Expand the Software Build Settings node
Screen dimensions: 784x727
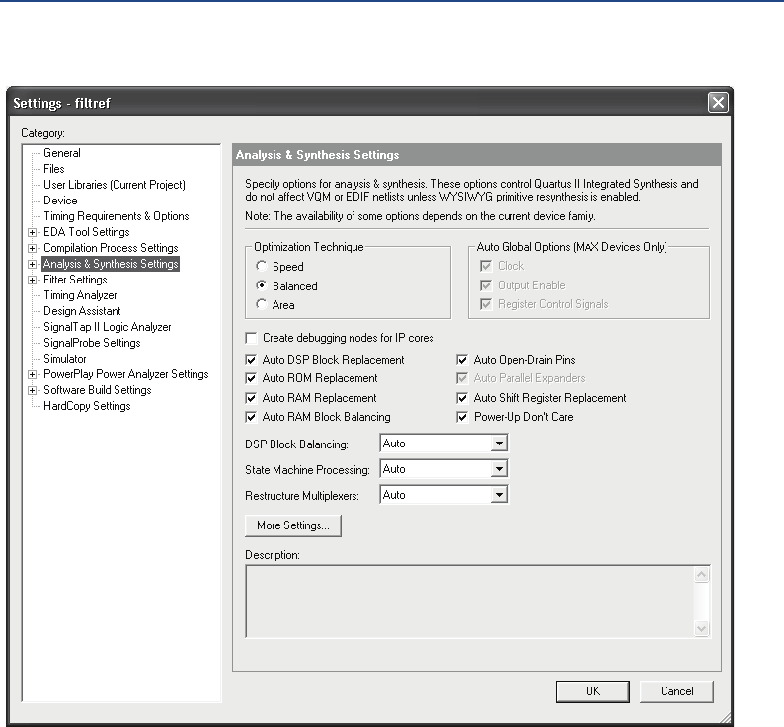pyautogui.click(x=33, y=390)
